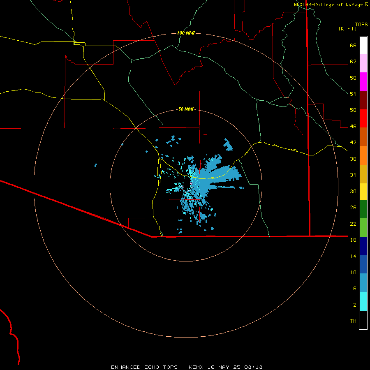The width and height of the screenshot is (370, 370).
Task: Select the 30 legend value
Action: point(353,191)
